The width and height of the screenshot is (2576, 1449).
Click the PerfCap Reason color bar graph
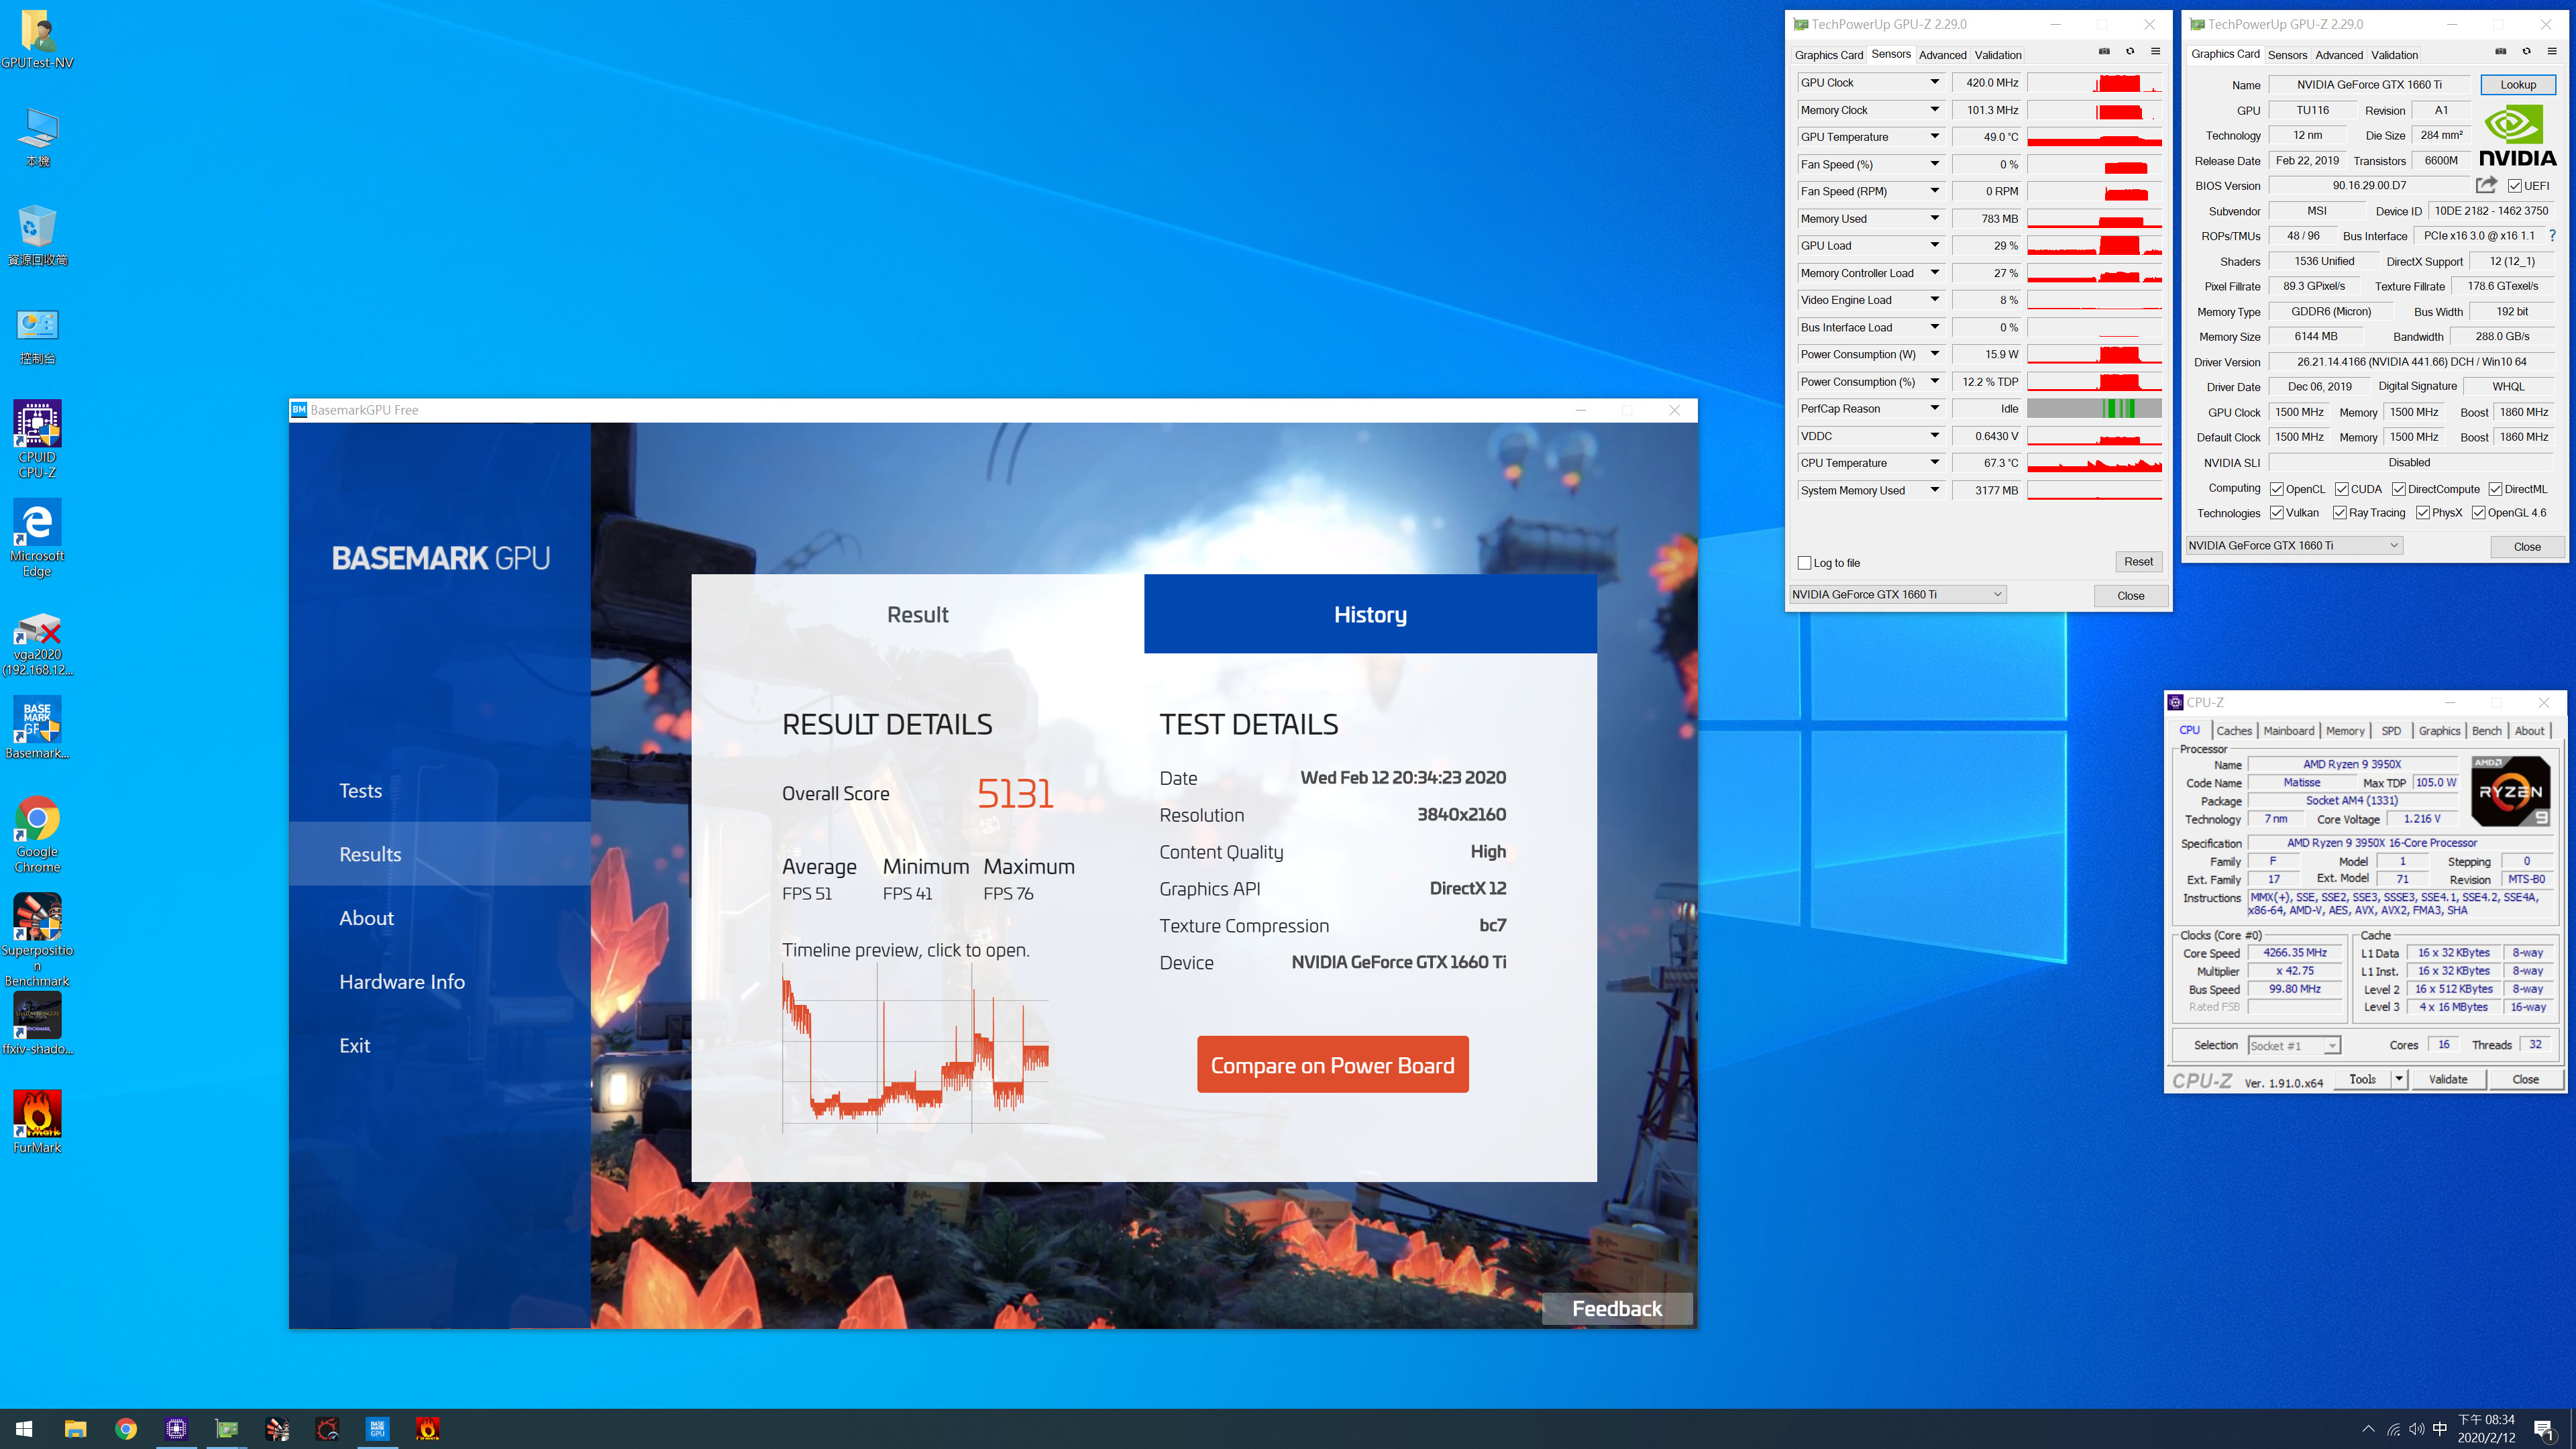point(2095,408)
